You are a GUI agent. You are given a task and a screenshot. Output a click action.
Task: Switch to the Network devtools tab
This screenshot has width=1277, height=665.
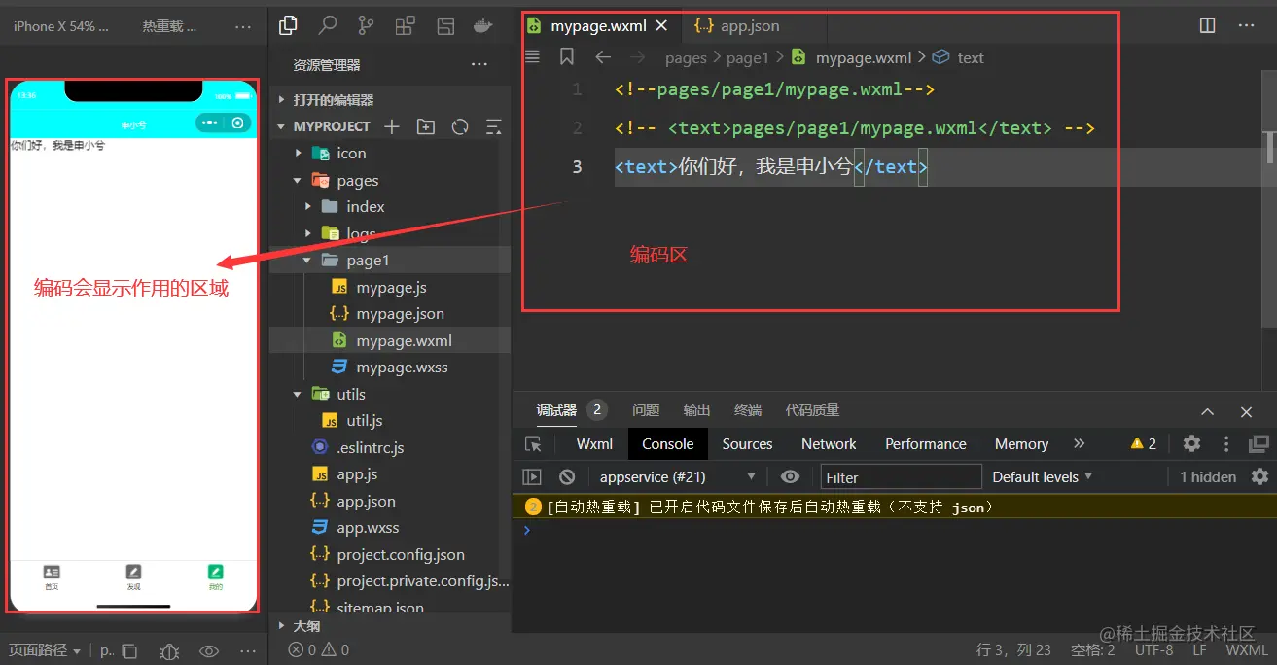tap(829, 444)
